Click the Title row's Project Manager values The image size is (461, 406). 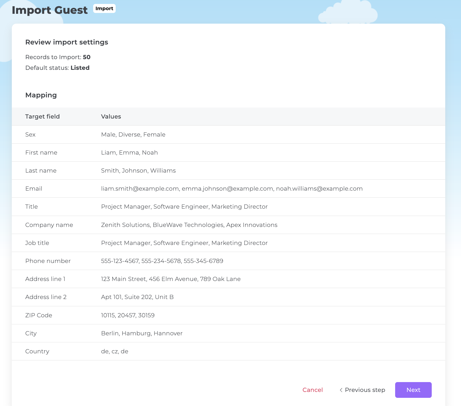184,207
